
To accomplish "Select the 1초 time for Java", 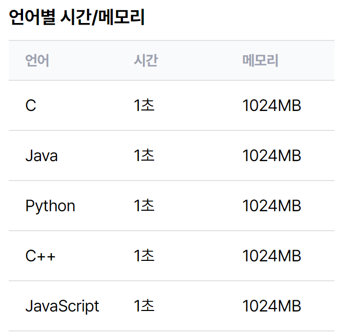I will coord(144,155).
